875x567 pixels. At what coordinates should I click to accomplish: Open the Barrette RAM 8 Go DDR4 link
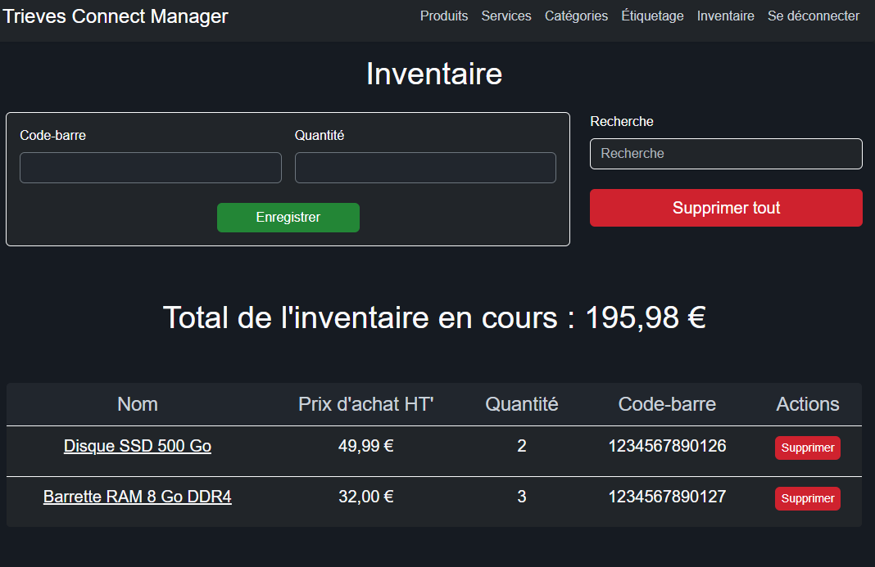[x=138, y=497]
